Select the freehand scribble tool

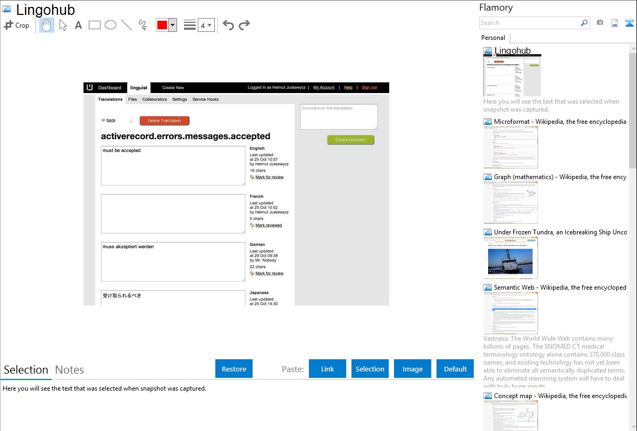pyautogui.click(x=143, y=25)
